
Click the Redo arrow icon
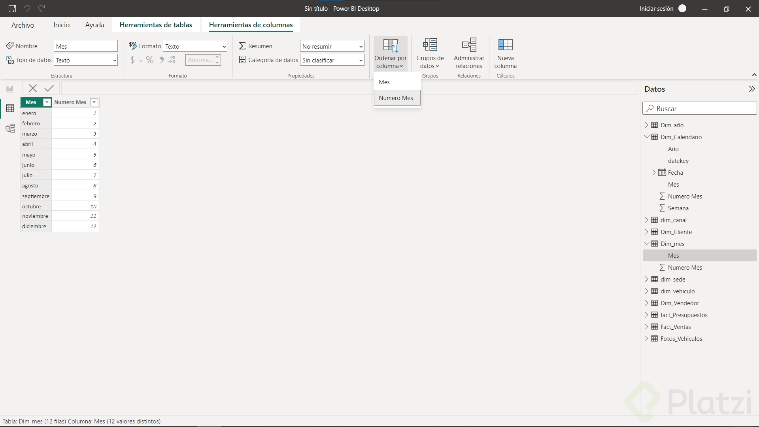tap(42, 8)
